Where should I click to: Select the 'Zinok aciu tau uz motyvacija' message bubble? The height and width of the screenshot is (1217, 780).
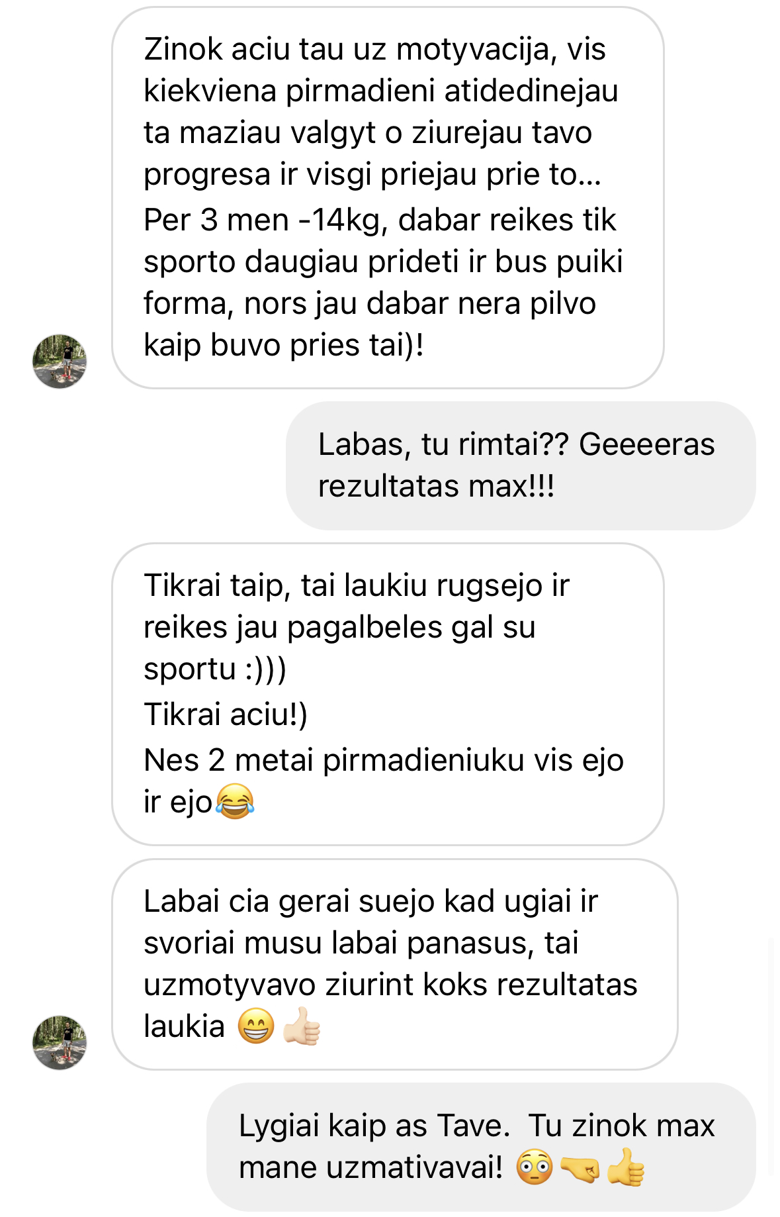[388, 198]
